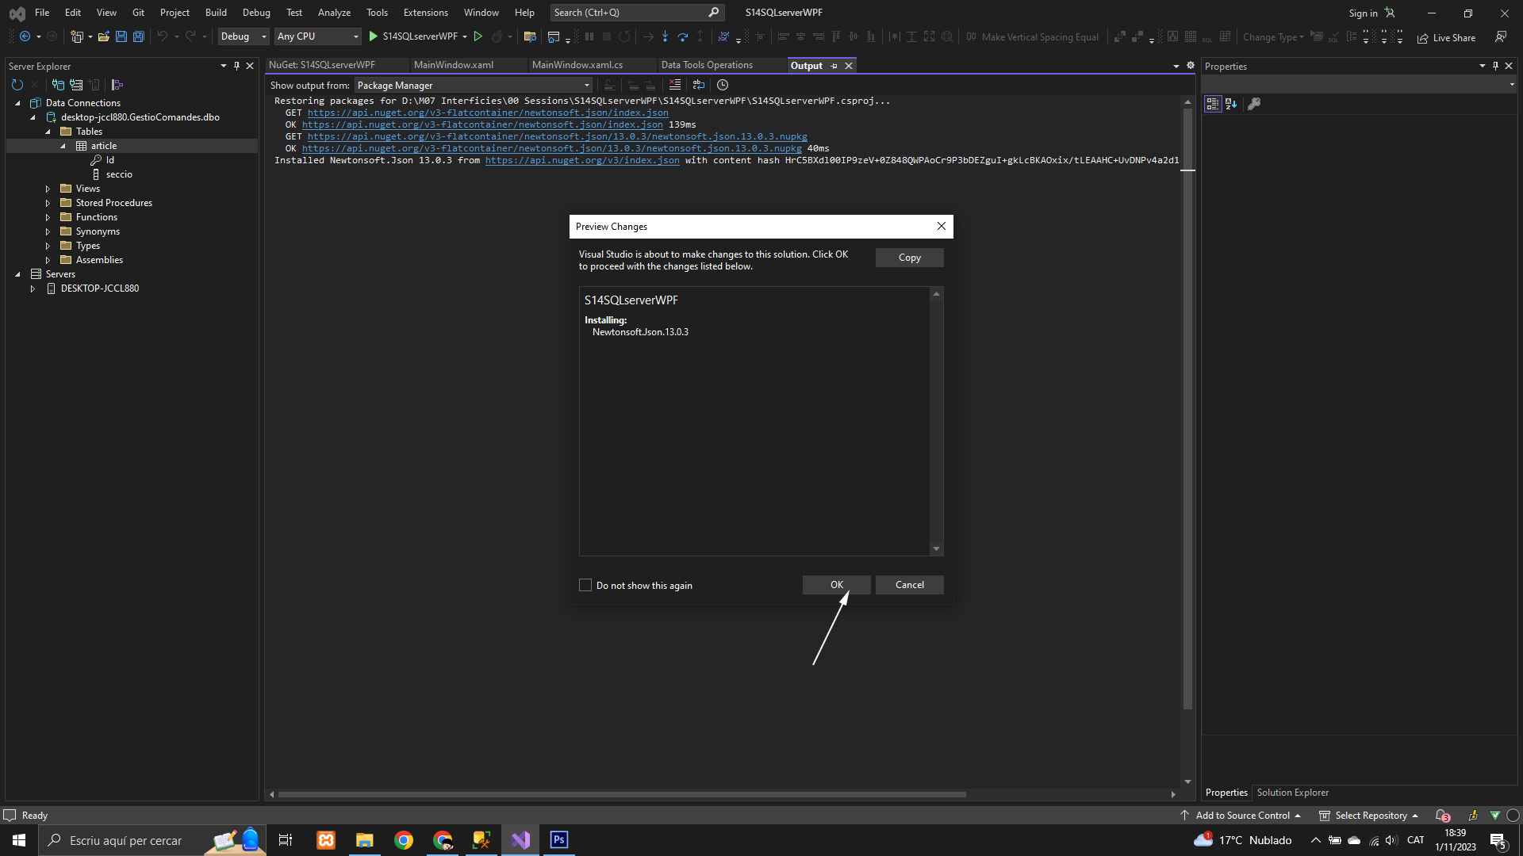Toggle Word Wrap in Output window
1523x856 pixels.
pos(699,85)
